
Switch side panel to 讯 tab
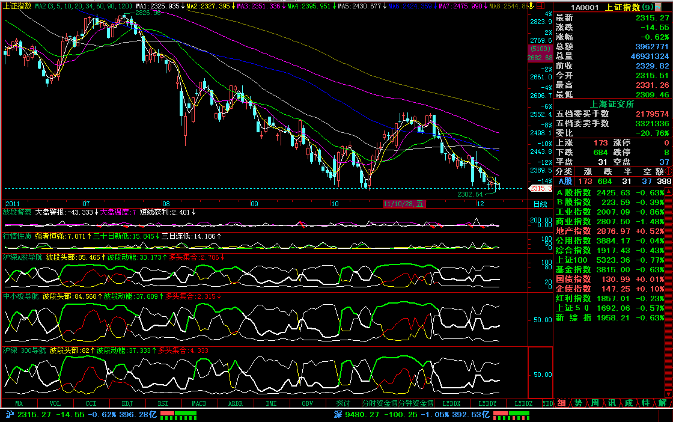tap(612, 403)
